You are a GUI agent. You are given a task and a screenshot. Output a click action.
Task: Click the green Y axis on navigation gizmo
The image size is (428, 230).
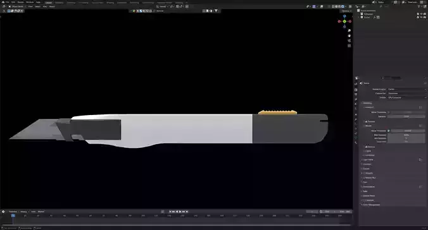point(344,21)
